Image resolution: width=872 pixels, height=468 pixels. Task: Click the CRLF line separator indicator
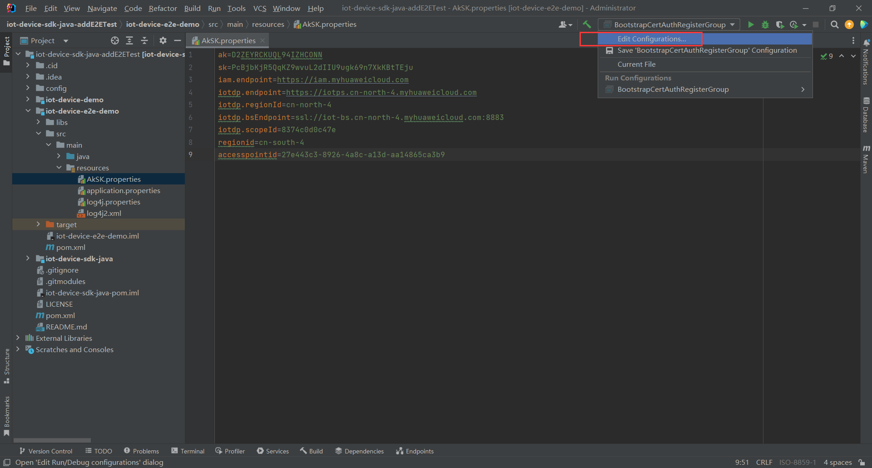[x=764, y=462]
